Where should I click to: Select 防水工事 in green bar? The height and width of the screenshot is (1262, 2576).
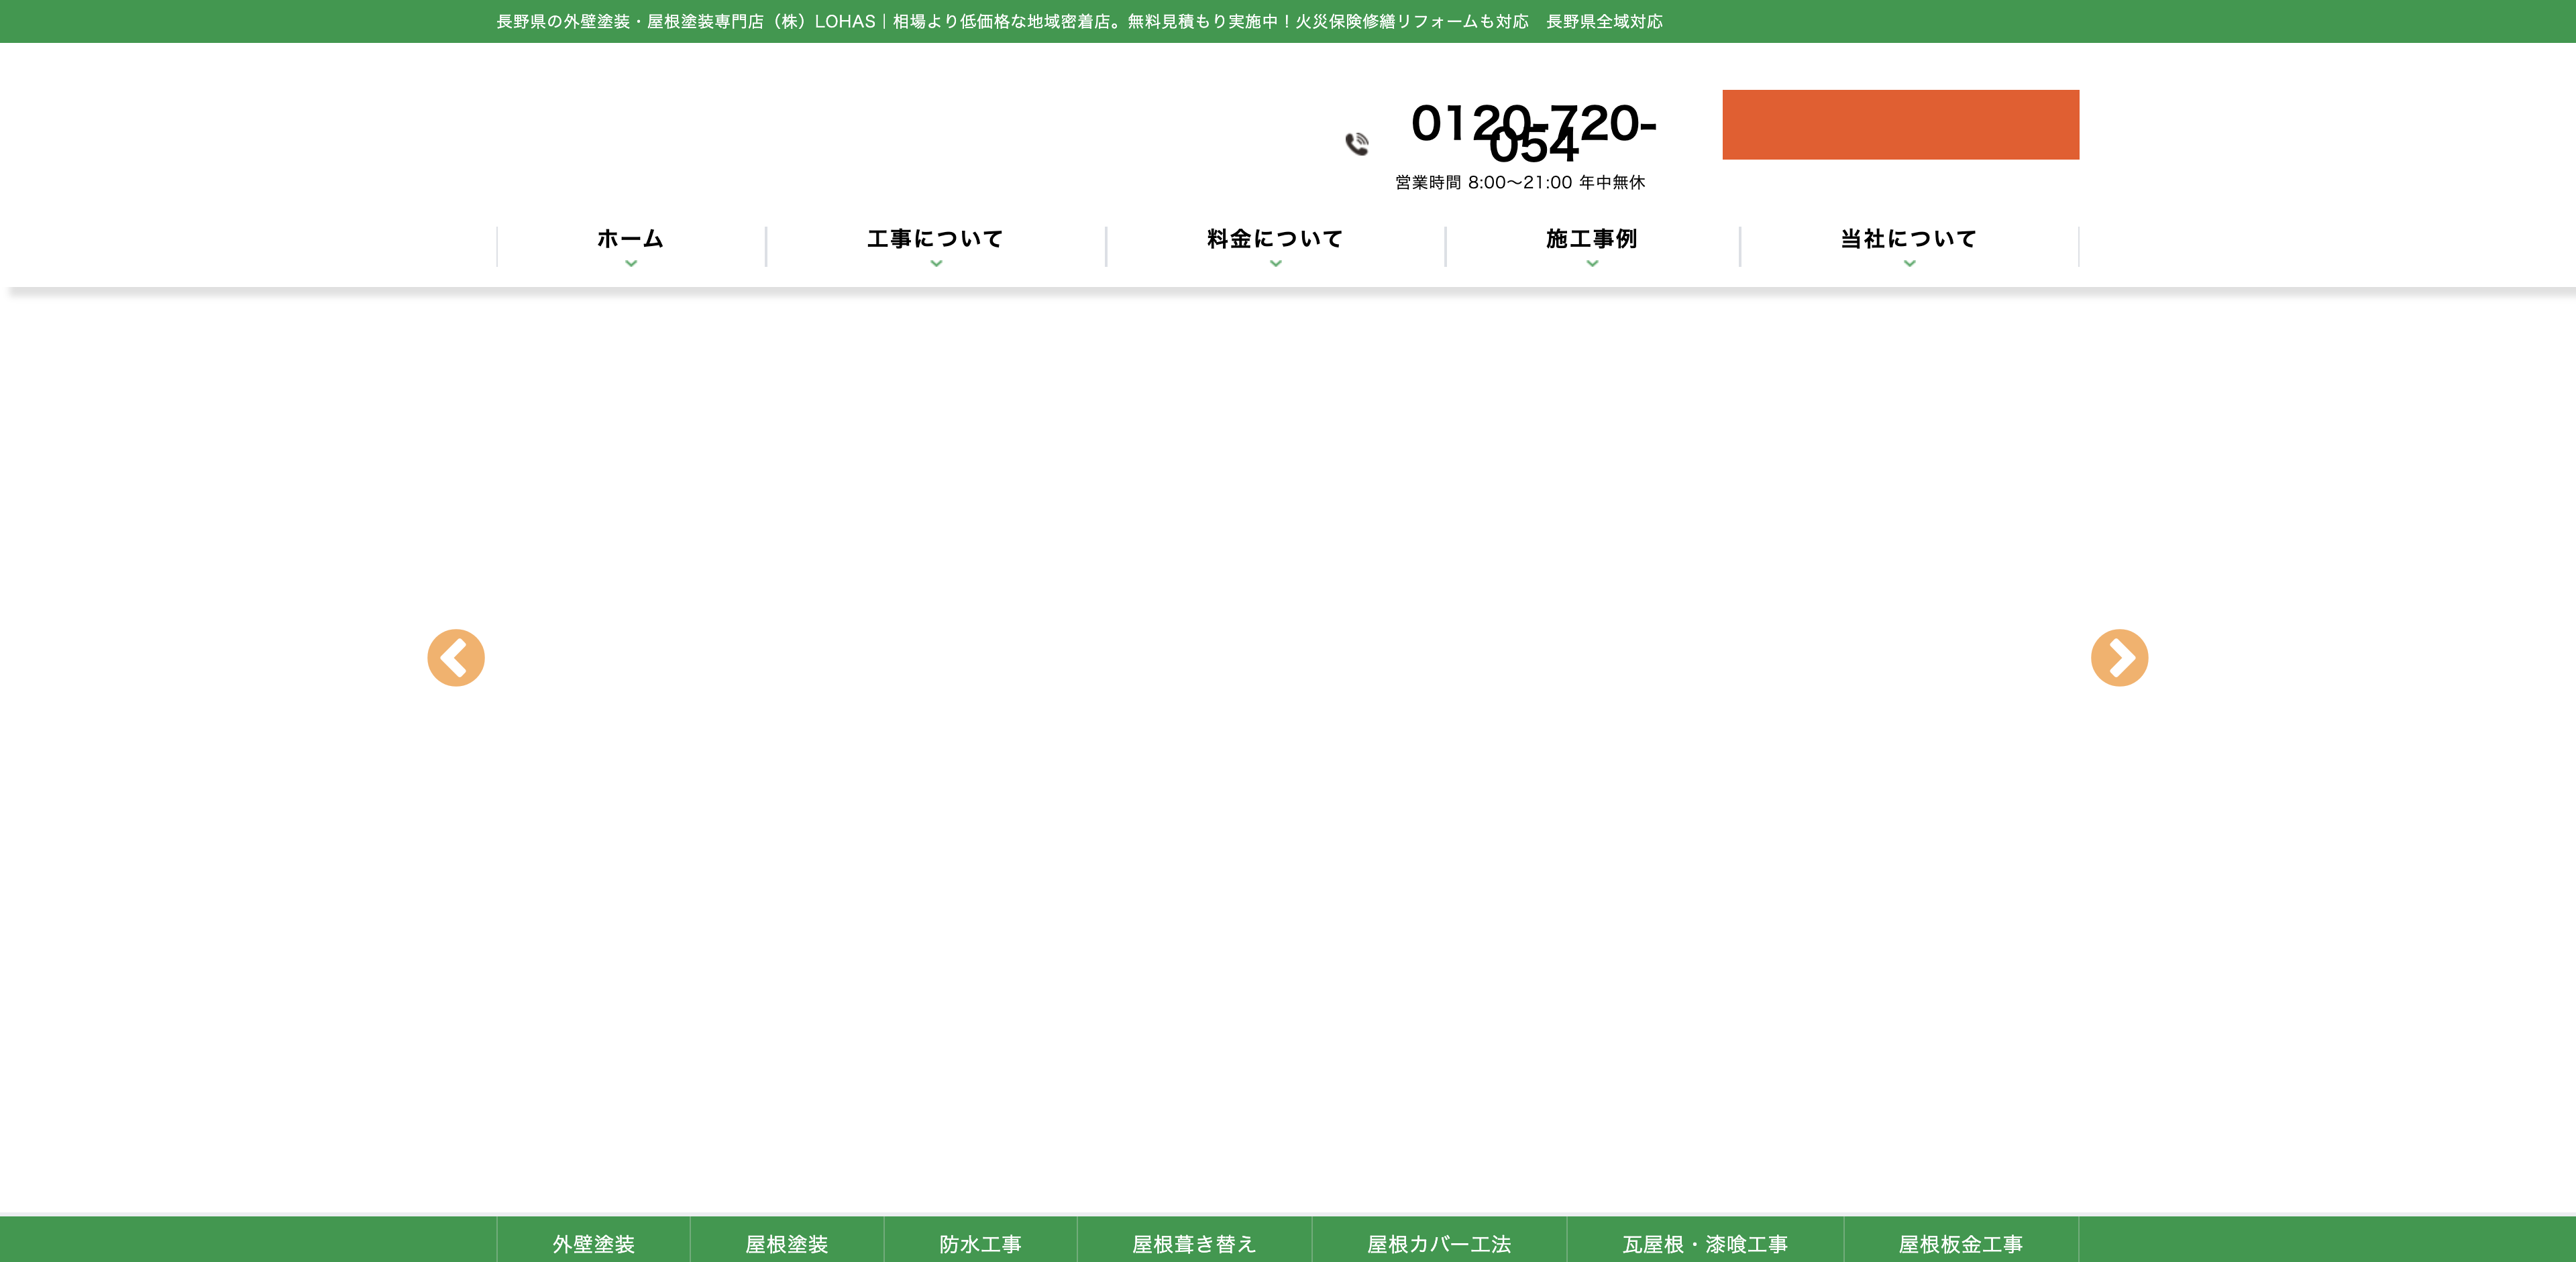tap(980, 1243)
